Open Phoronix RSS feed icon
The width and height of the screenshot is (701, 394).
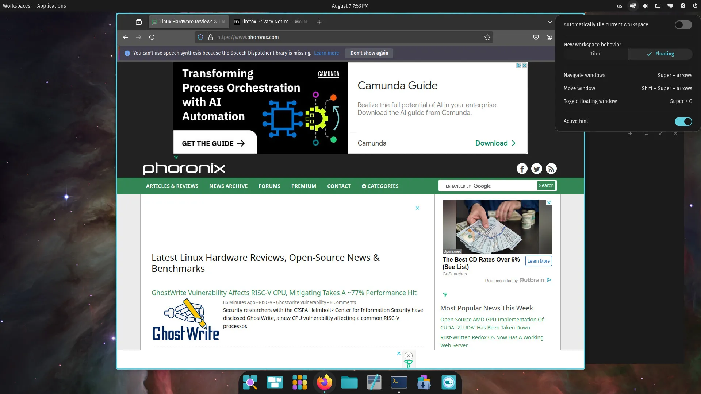click(551, 169)
